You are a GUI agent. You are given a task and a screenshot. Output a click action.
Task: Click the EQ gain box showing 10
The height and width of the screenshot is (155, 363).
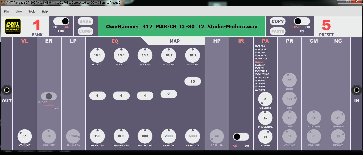point(193,81)
